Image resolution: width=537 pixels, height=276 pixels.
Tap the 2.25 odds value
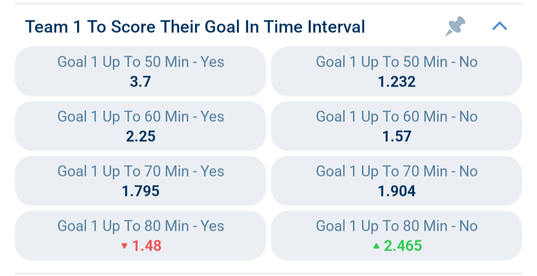coord(140,136)
